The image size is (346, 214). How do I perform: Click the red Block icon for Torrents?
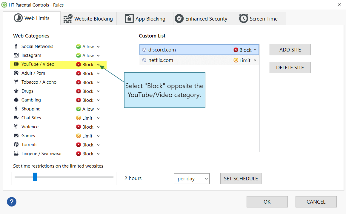[78, 145]
